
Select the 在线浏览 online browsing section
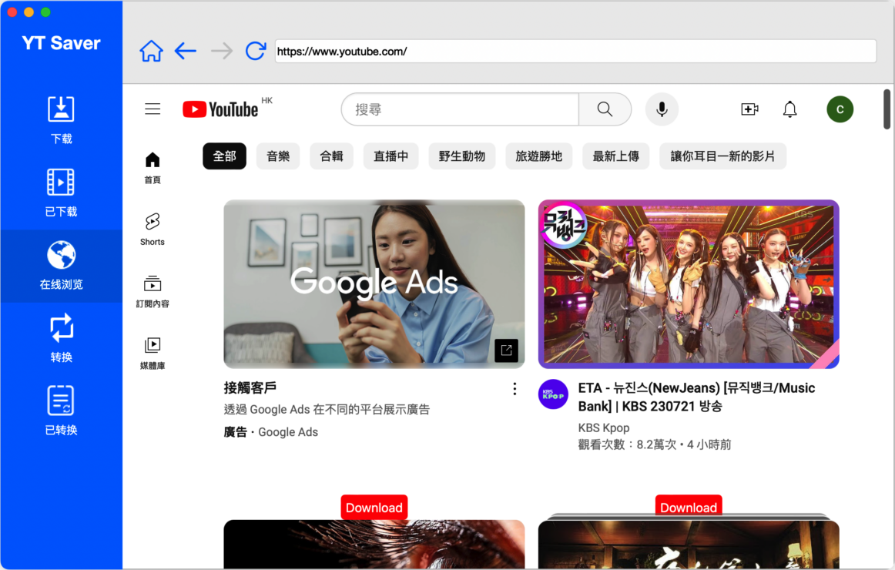click(61, 266)
